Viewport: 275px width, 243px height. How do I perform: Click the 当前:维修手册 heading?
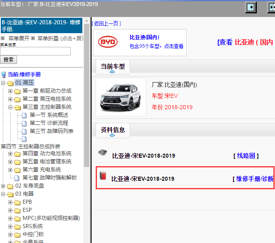(x=24, y=75)
